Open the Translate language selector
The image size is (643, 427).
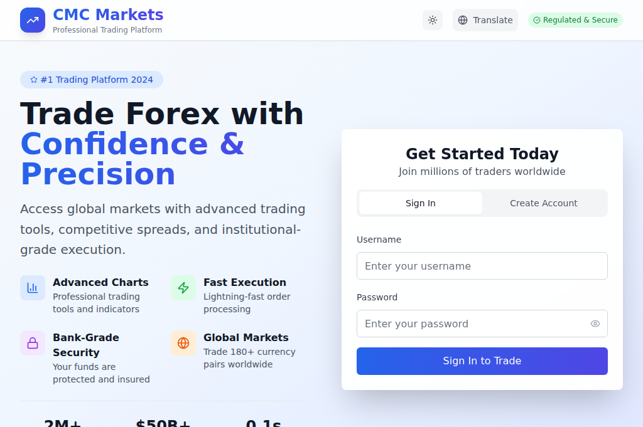(x=485, y=19)
